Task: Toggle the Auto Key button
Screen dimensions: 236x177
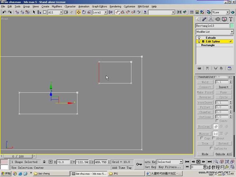Action: pos(150,162)
